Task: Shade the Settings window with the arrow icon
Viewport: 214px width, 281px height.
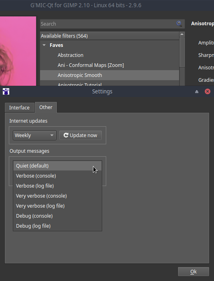Action: (x=197, y=91)
